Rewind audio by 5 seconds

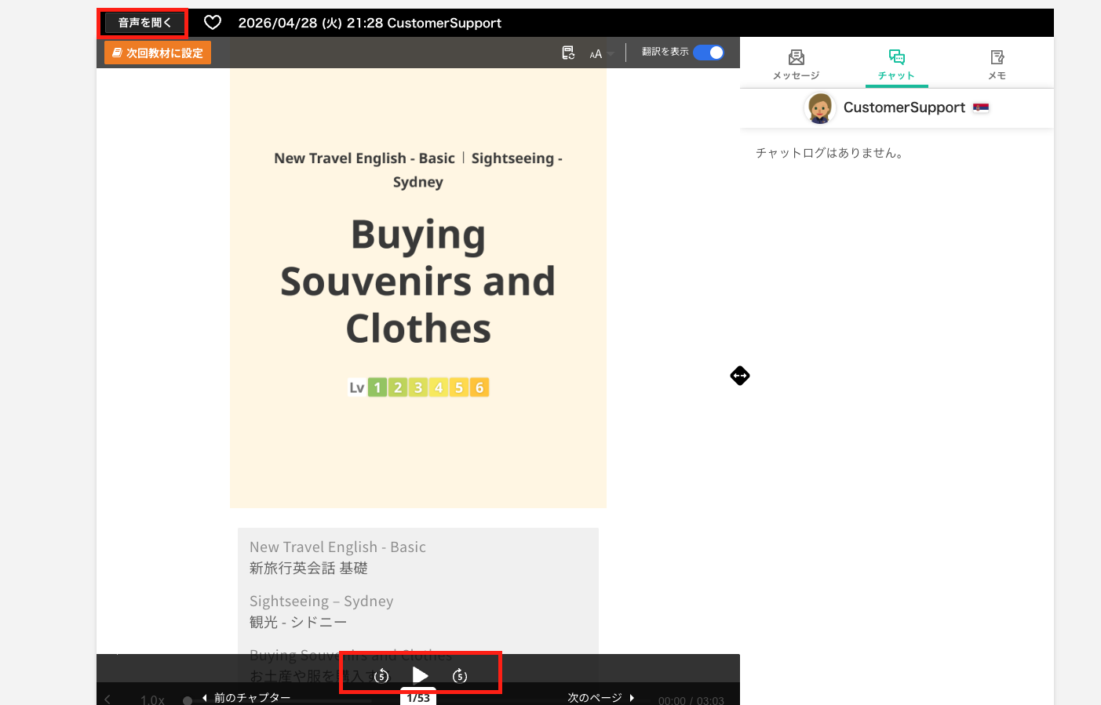click(x=381, y=676)
